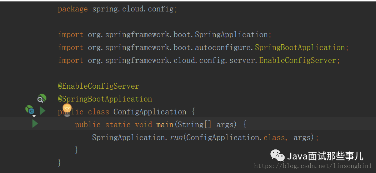Click the Spring bean search gutter icon

[42, 98]
